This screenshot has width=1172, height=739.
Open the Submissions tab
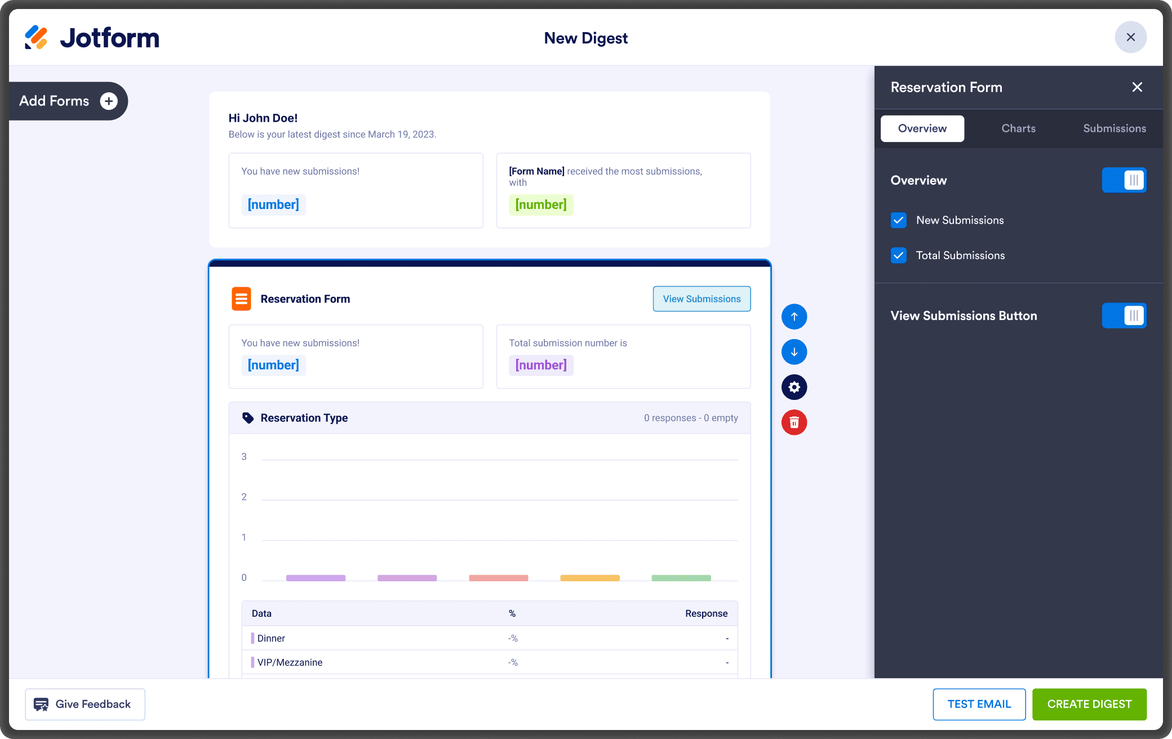(x=1114, y=128)
